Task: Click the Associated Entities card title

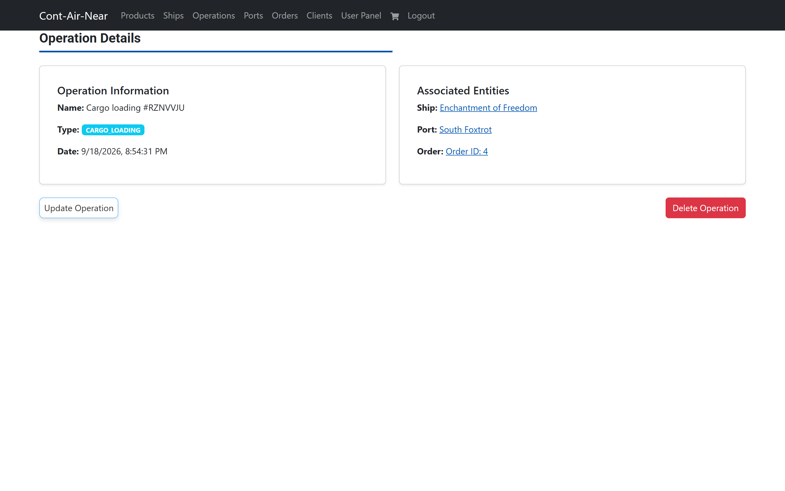Action: (x=463, y=90)
